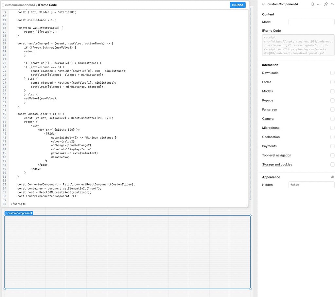This screenshot has height=297, width=335.
Task: Open Appearance section settings sliders icon
Action: pyautogui.click(x=332, y=177)
